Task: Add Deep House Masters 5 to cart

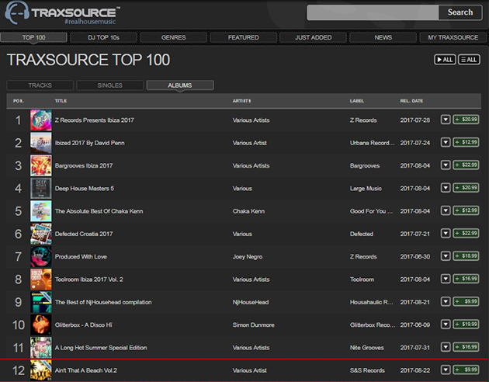Action: [466, 188]
